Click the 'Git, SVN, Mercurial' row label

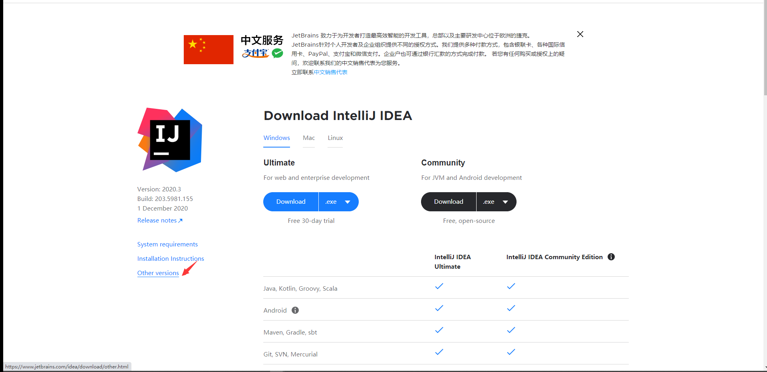(x=290, y=354)
